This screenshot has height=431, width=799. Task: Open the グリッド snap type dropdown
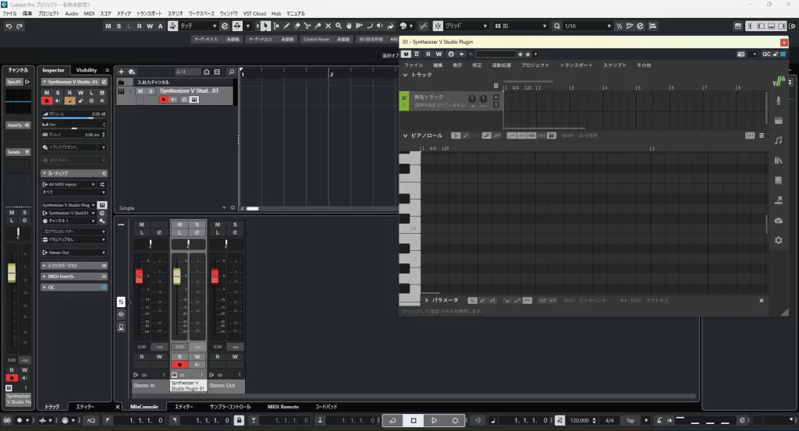(x=467, y=26)
